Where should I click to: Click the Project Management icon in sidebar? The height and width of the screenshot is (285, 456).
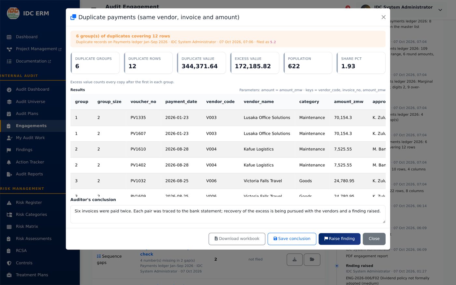(x=9, y=49)
